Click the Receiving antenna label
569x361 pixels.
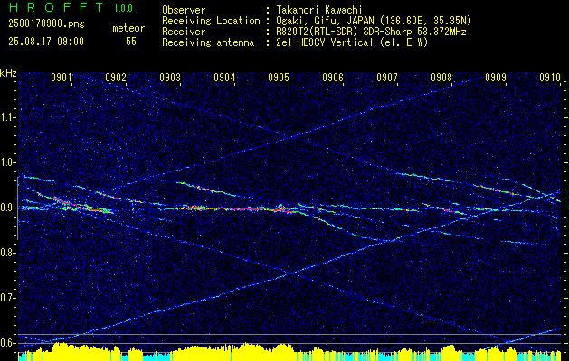(x=208, y=42)
